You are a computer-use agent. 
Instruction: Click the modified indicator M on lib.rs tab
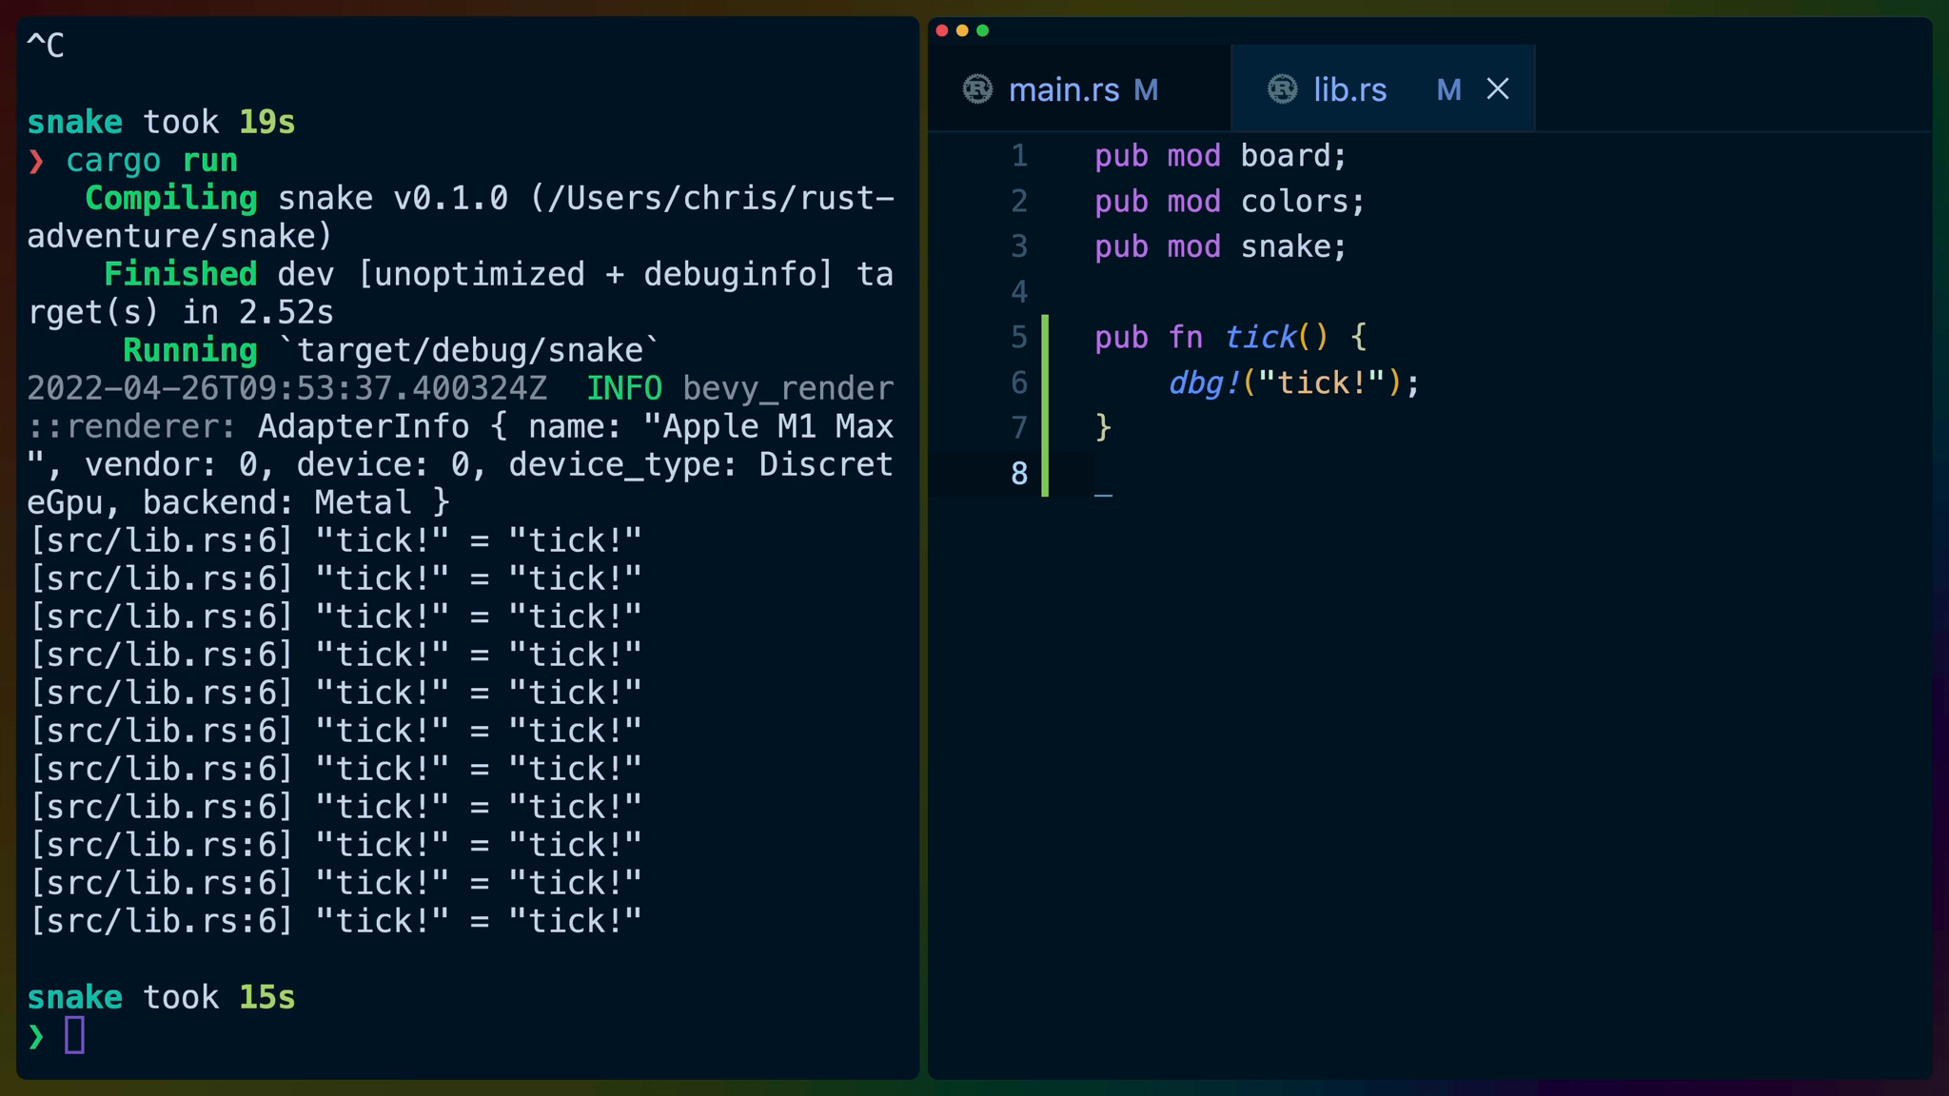[x=1448, y=88]
